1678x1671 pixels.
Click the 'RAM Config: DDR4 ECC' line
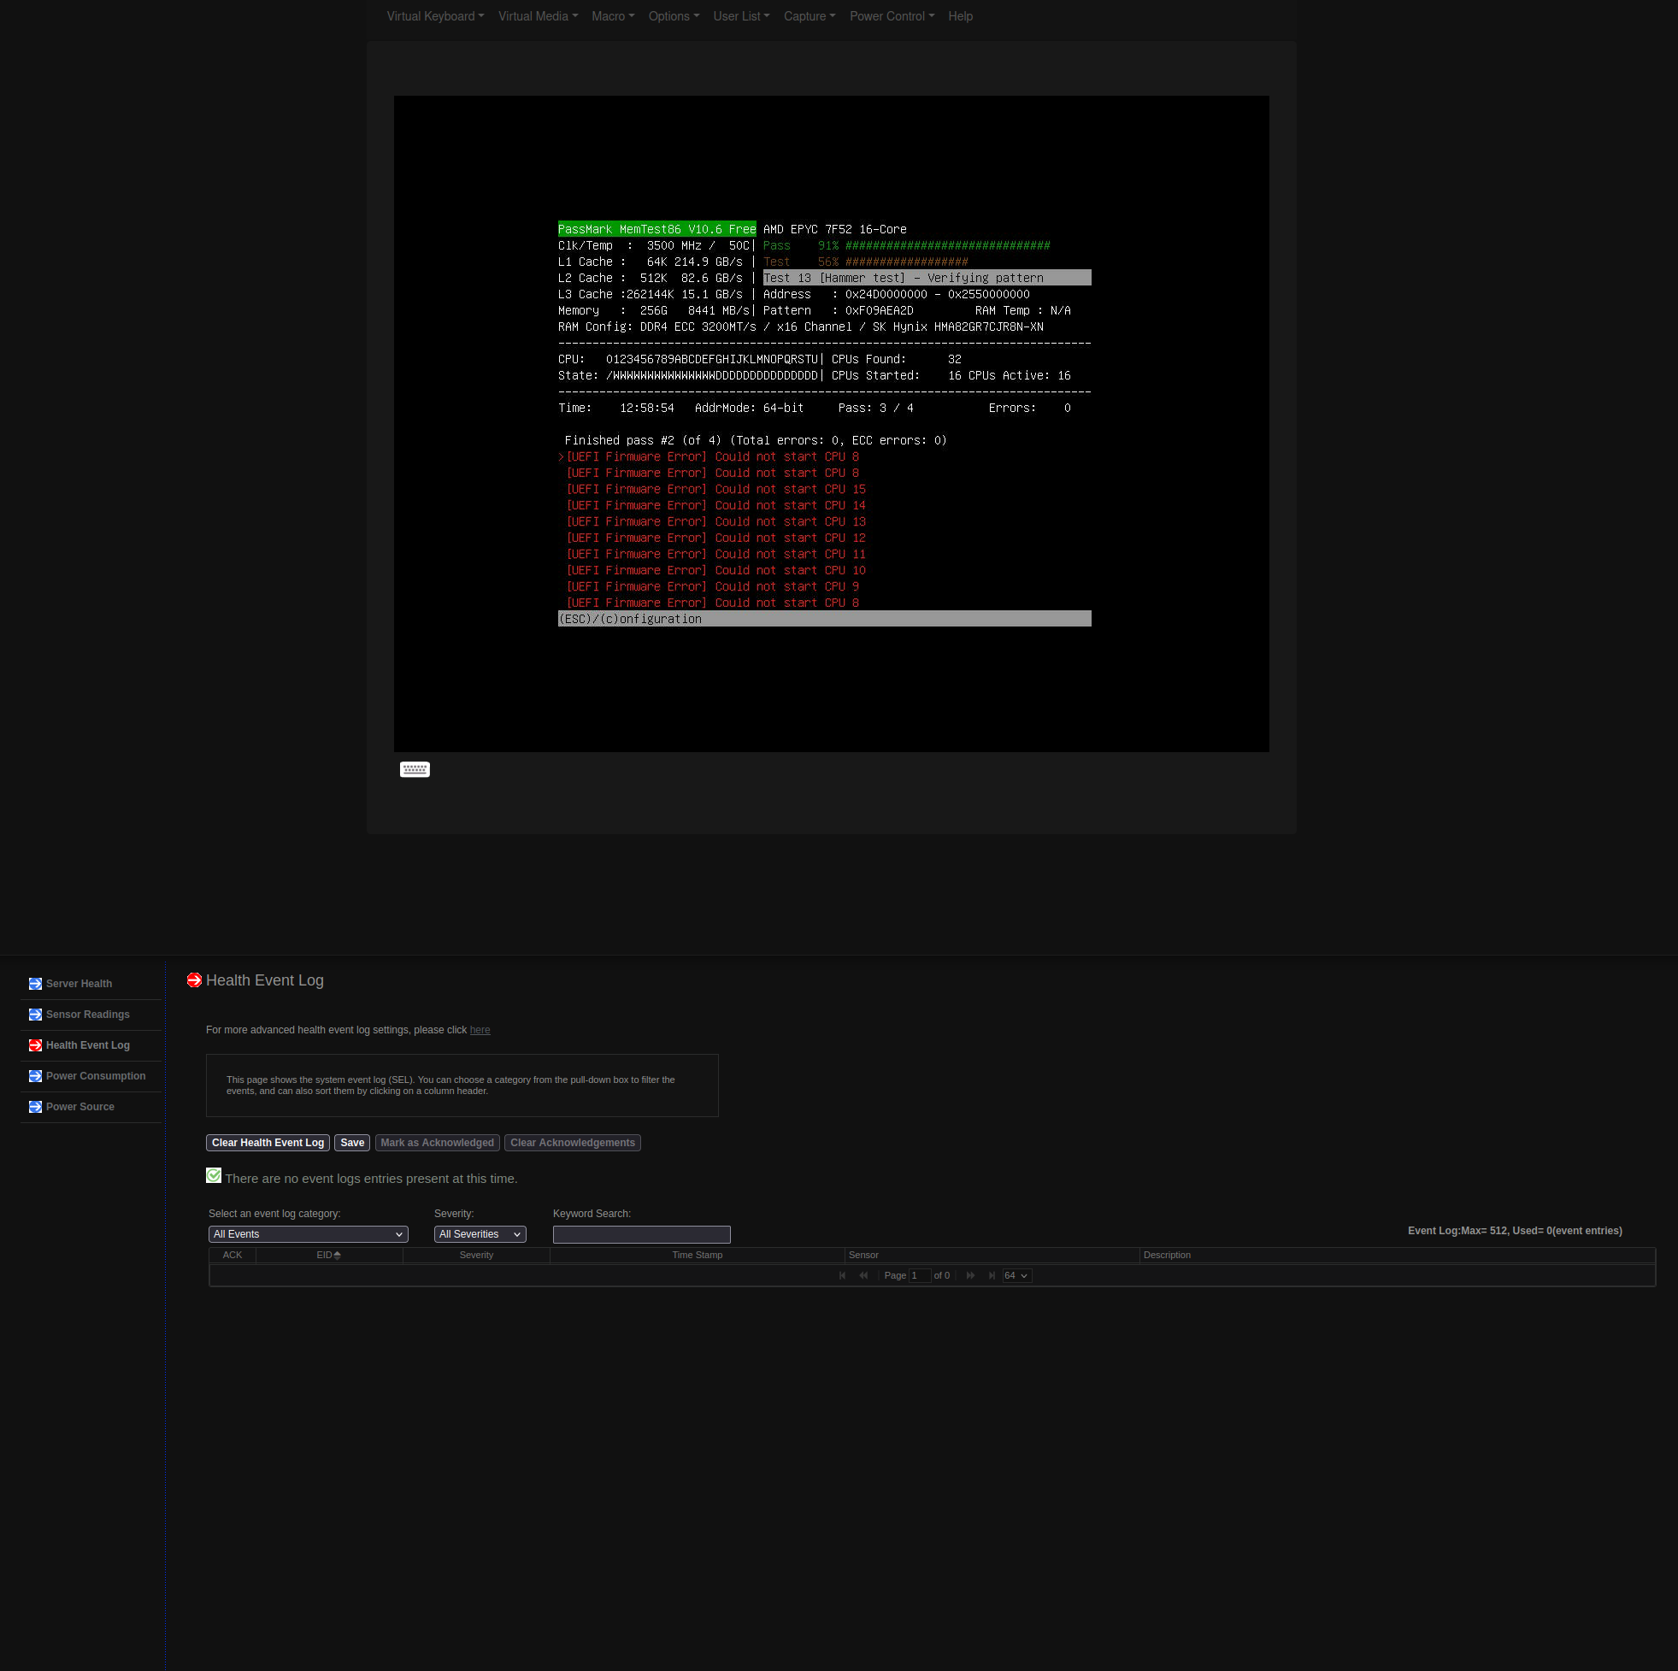click(801, 327)
